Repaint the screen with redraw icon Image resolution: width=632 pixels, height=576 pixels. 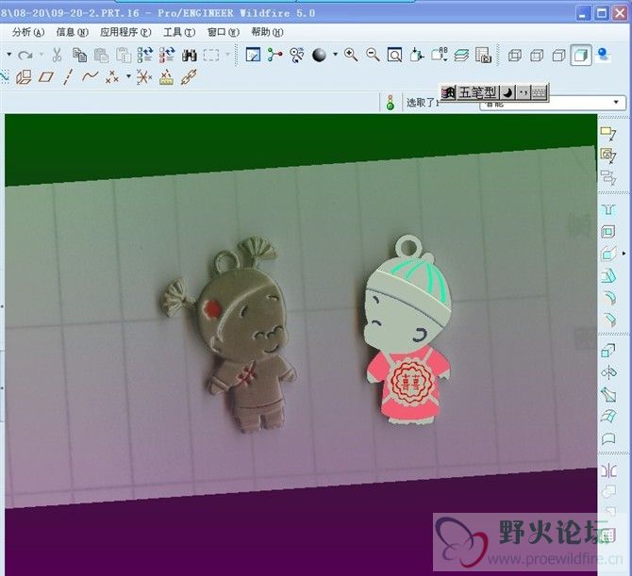click(x=253, y=55)
